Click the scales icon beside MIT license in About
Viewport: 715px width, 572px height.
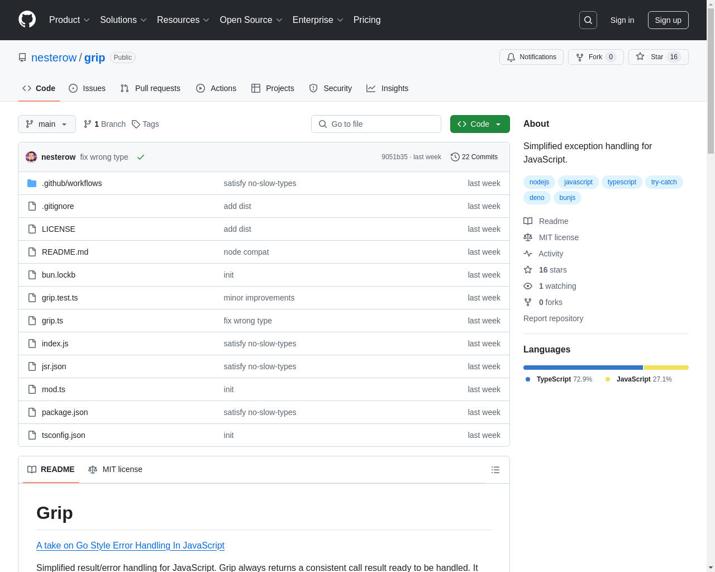point(528,237)
